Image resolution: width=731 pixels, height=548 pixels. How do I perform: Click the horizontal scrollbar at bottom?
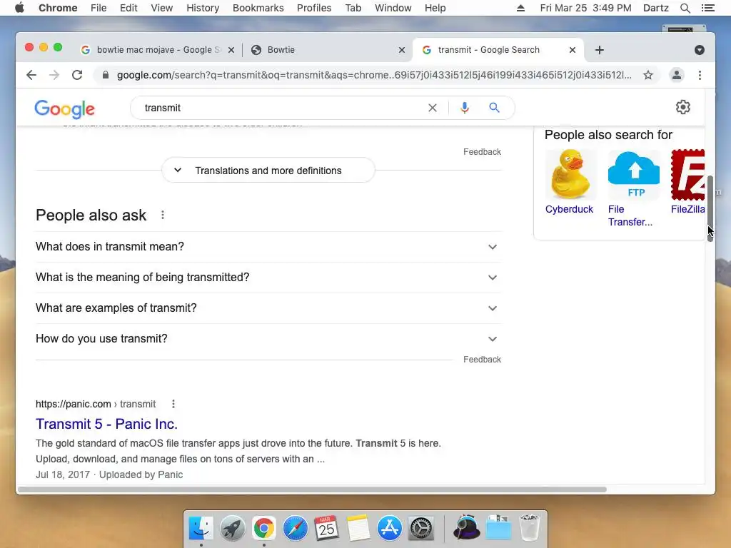[x=312, y=489]
